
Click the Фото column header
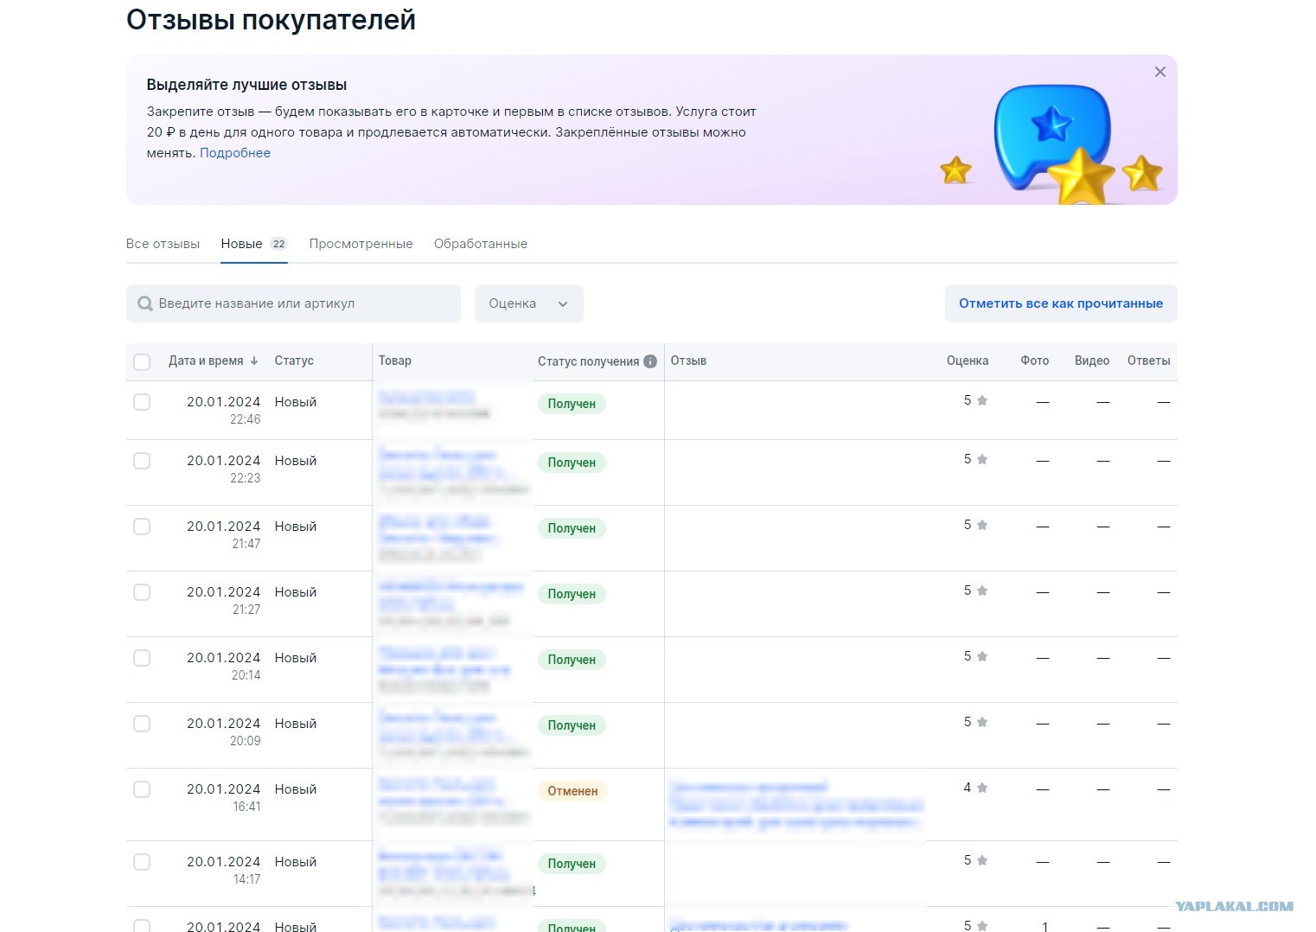click(x=1035, y=361)
